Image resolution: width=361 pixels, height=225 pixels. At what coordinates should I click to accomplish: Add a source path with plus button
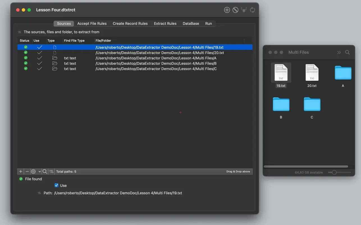[x=21, y=172]
